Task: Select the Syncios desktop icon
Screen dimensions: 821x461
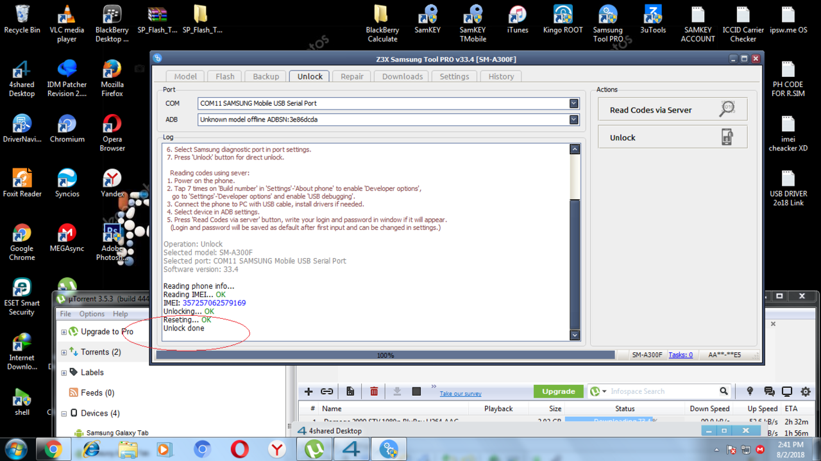Action: tap(67, 183)
